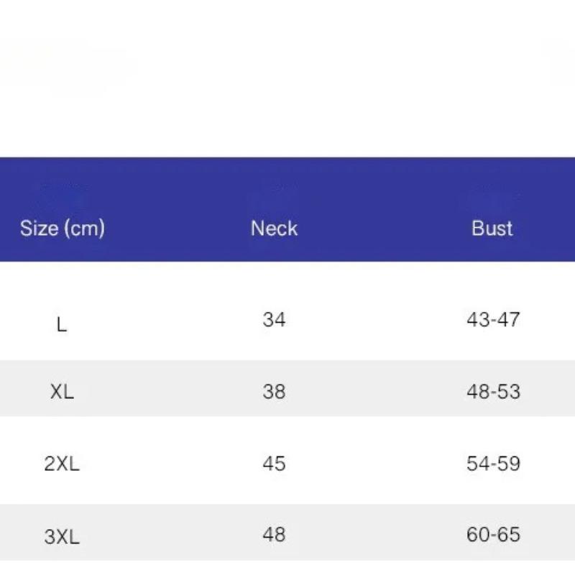This screenshot has height=575, width=575.
Task: Select the 2XL size label
Action: click(62, 464)
